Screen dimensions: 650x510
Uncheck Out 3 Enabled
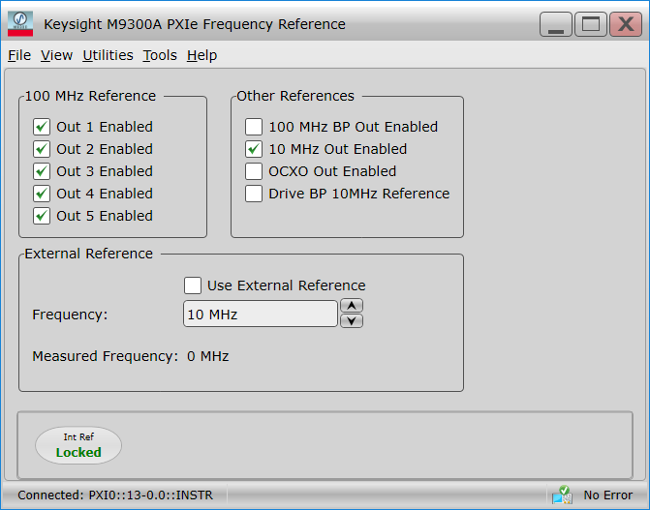[42, 171]
